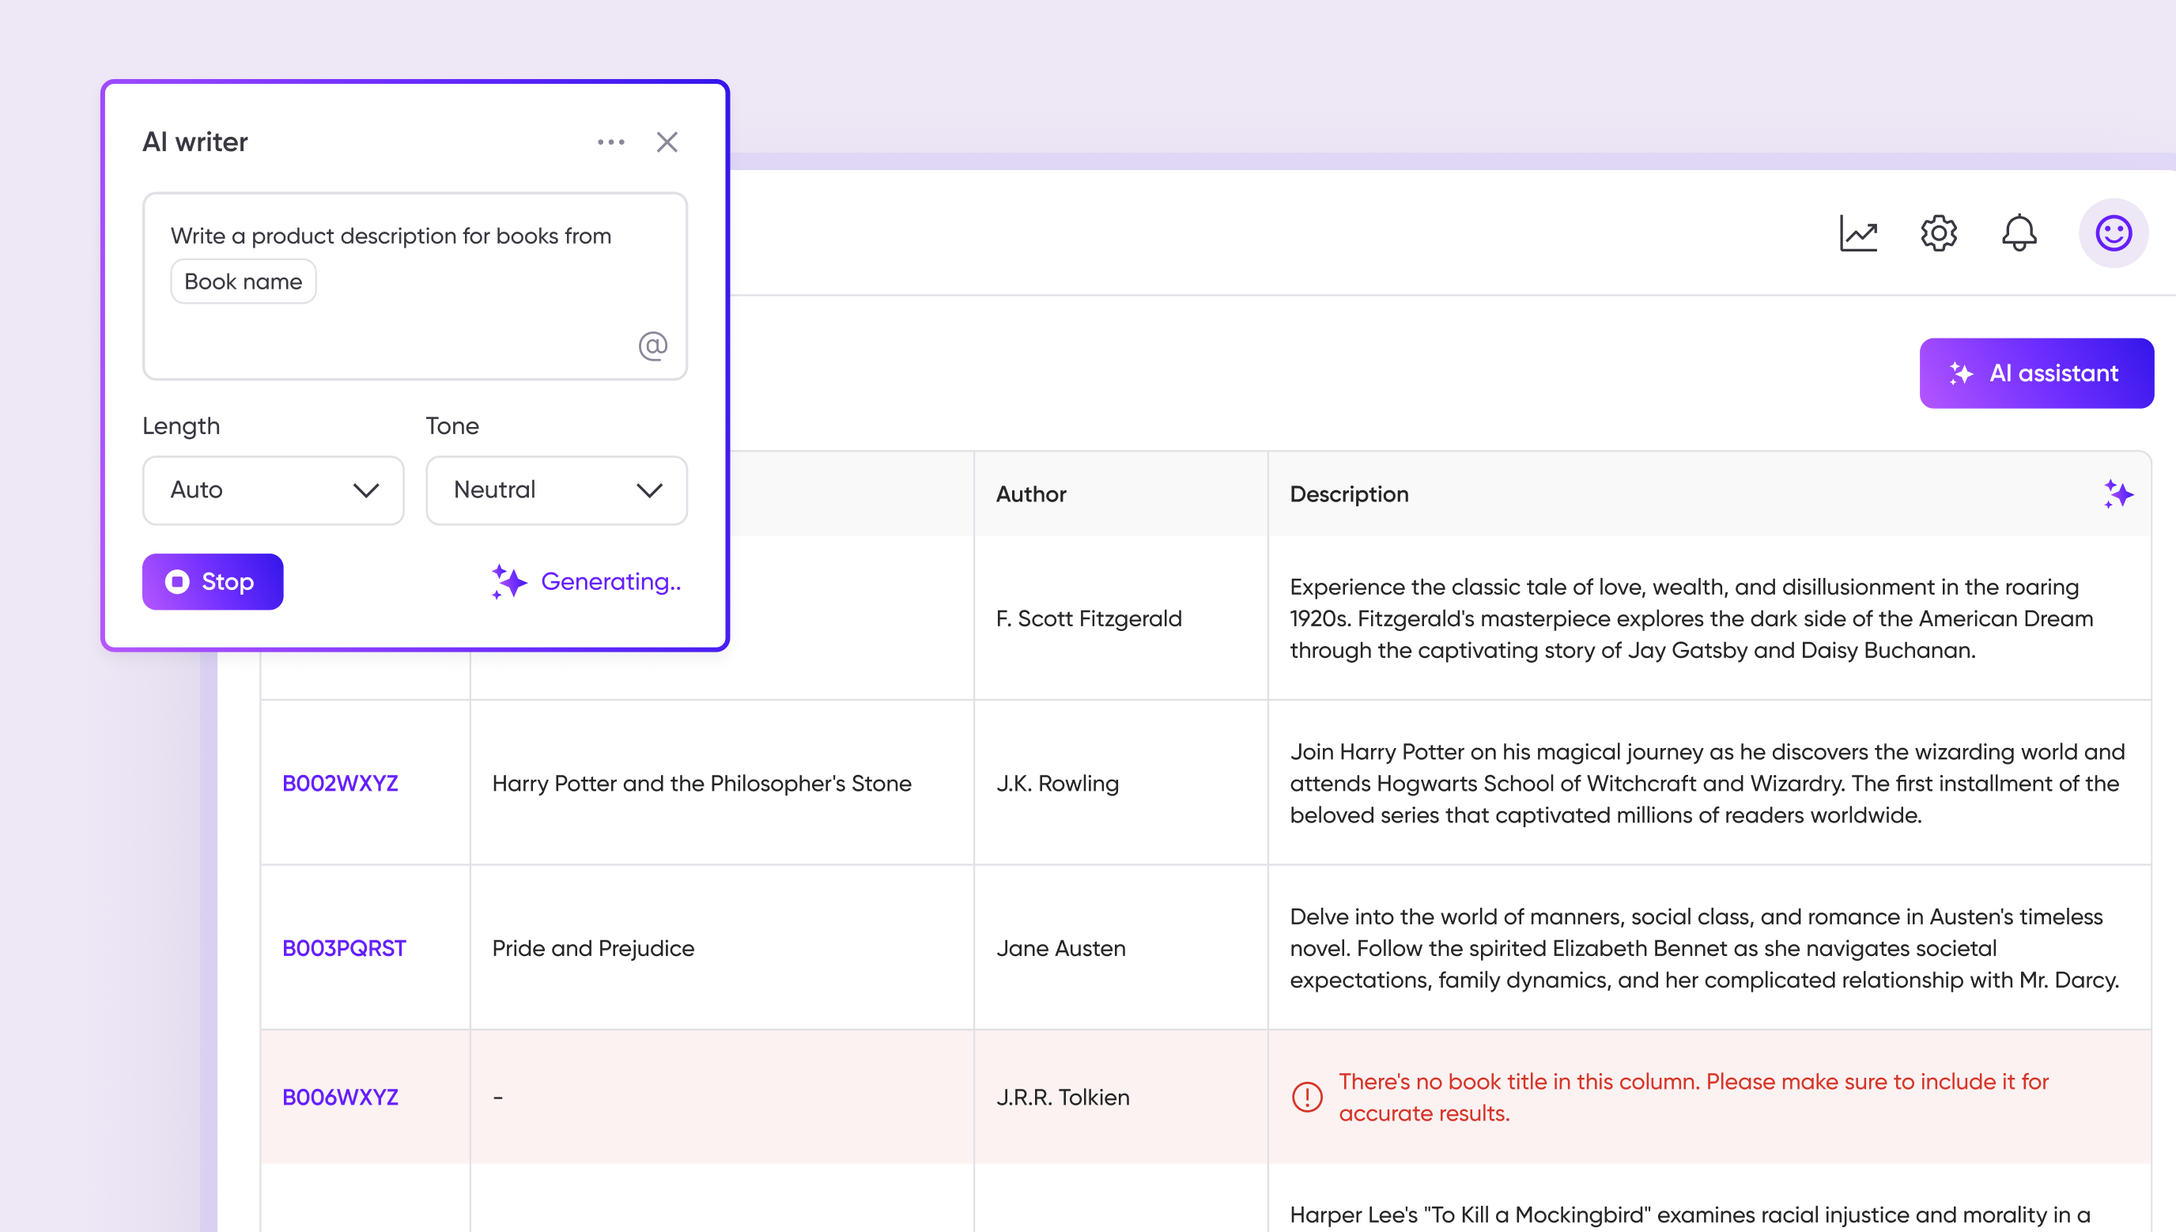Stop the AI generation
This screenshot has width=2176, height=1232.
tap(213, 582)
